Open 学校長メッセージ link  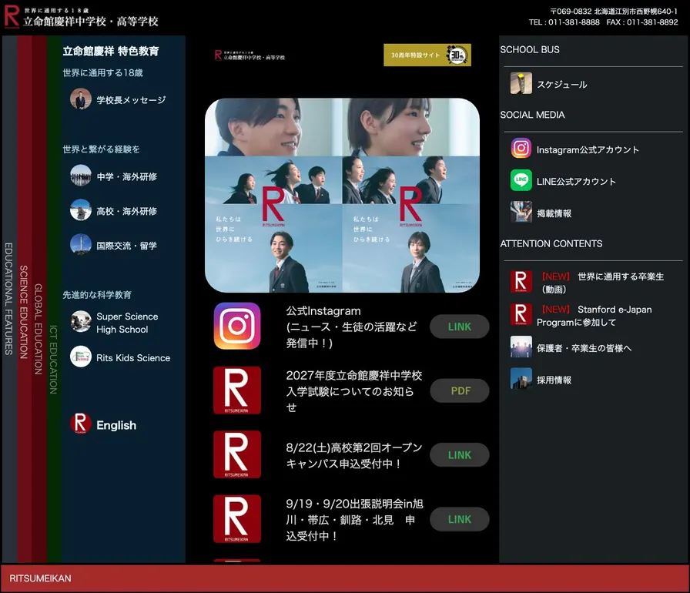[131, 100]
